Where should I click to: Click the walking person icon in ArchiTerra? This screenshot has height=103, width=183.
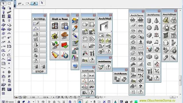point(140,42)
